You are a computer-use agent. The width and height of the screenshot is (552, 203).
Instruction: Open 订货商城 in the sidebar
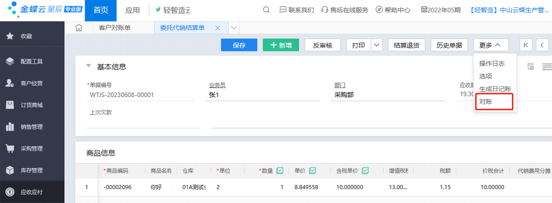[x=32, y=105]
